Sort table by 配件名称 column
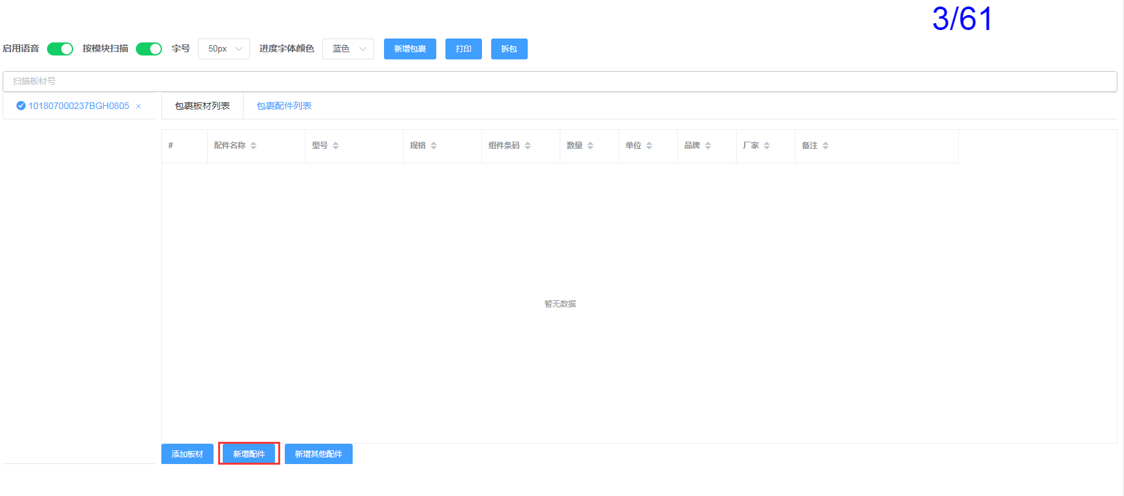The image size is (1124, 496). click(253, 146)
